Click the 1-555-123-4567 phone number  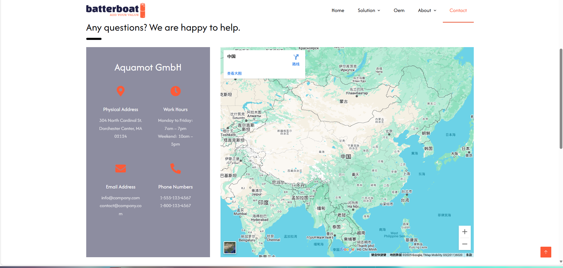175,198
